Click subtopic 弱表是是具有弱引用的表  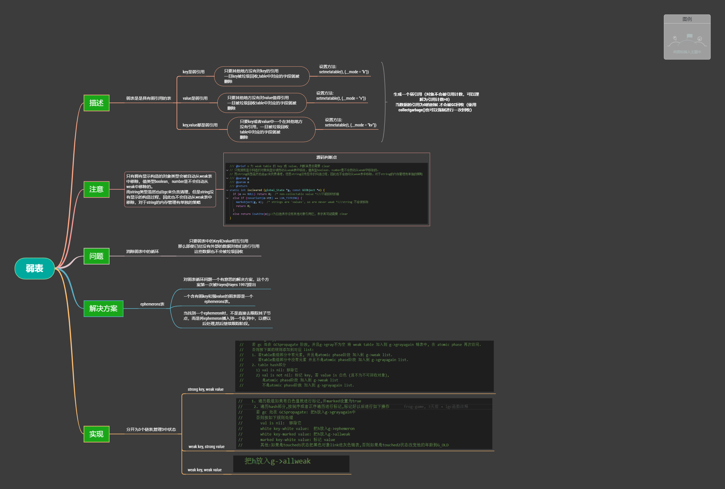(x=149, y=98)
